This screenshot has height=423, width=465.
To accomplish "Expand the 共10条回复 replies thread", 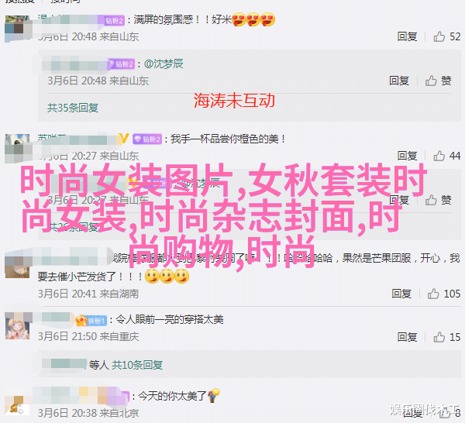I will coord(137,365).
